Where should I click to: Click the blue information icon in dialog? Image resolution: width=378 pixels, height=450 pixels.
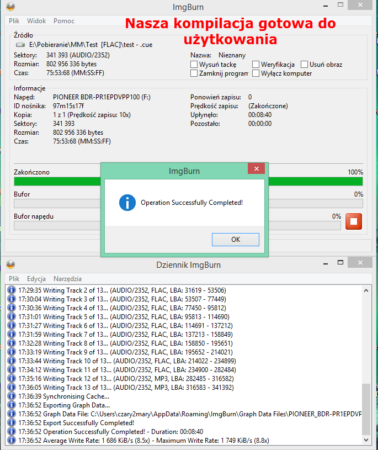point(127,203)
